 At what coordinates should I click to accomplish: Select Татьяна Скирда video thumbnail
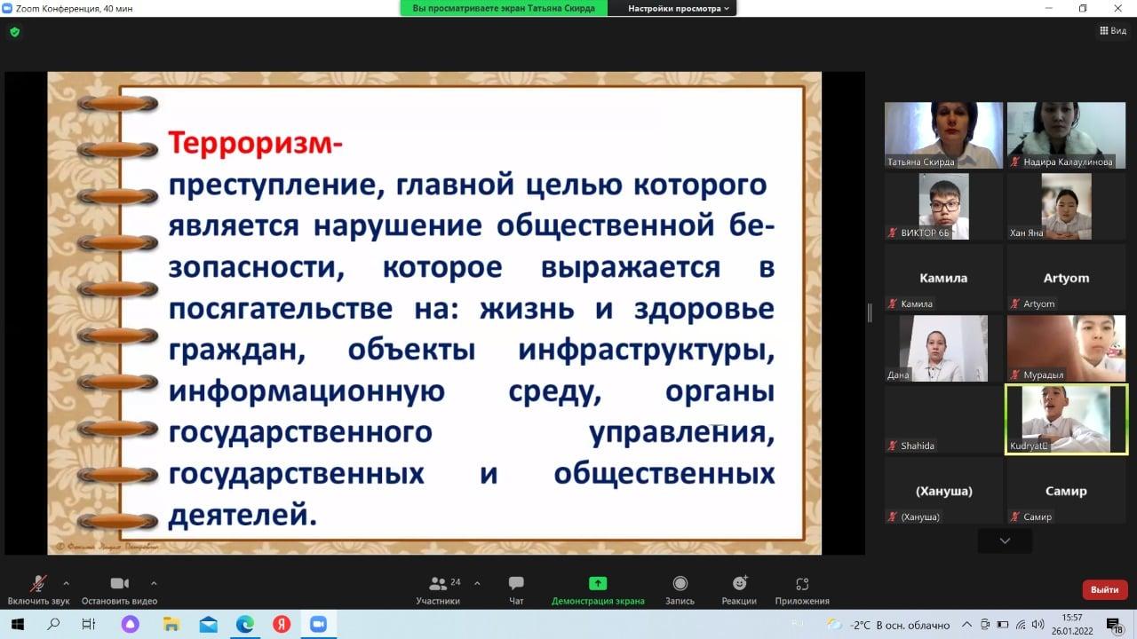click(x=943, y=135)
